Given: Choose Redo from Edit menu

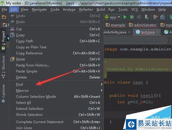Looking at the screenshot, I should click(x=56, y=22).
